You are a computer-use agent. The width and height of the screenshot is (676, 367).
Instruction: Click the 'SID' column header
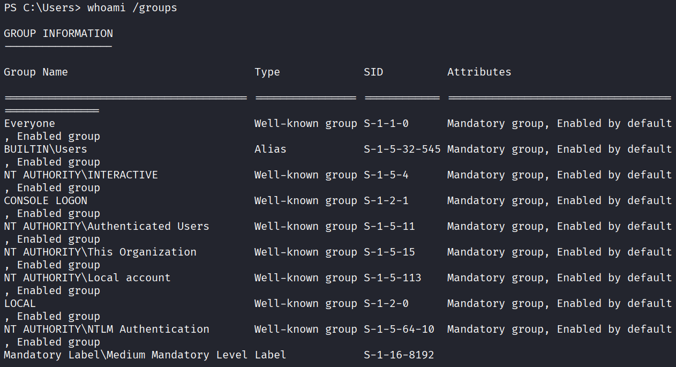373,72
